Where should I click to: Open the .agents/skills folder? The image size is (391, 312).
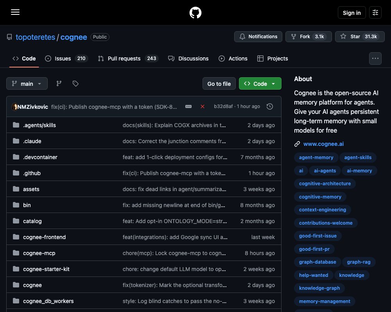(x=39, y=125)
